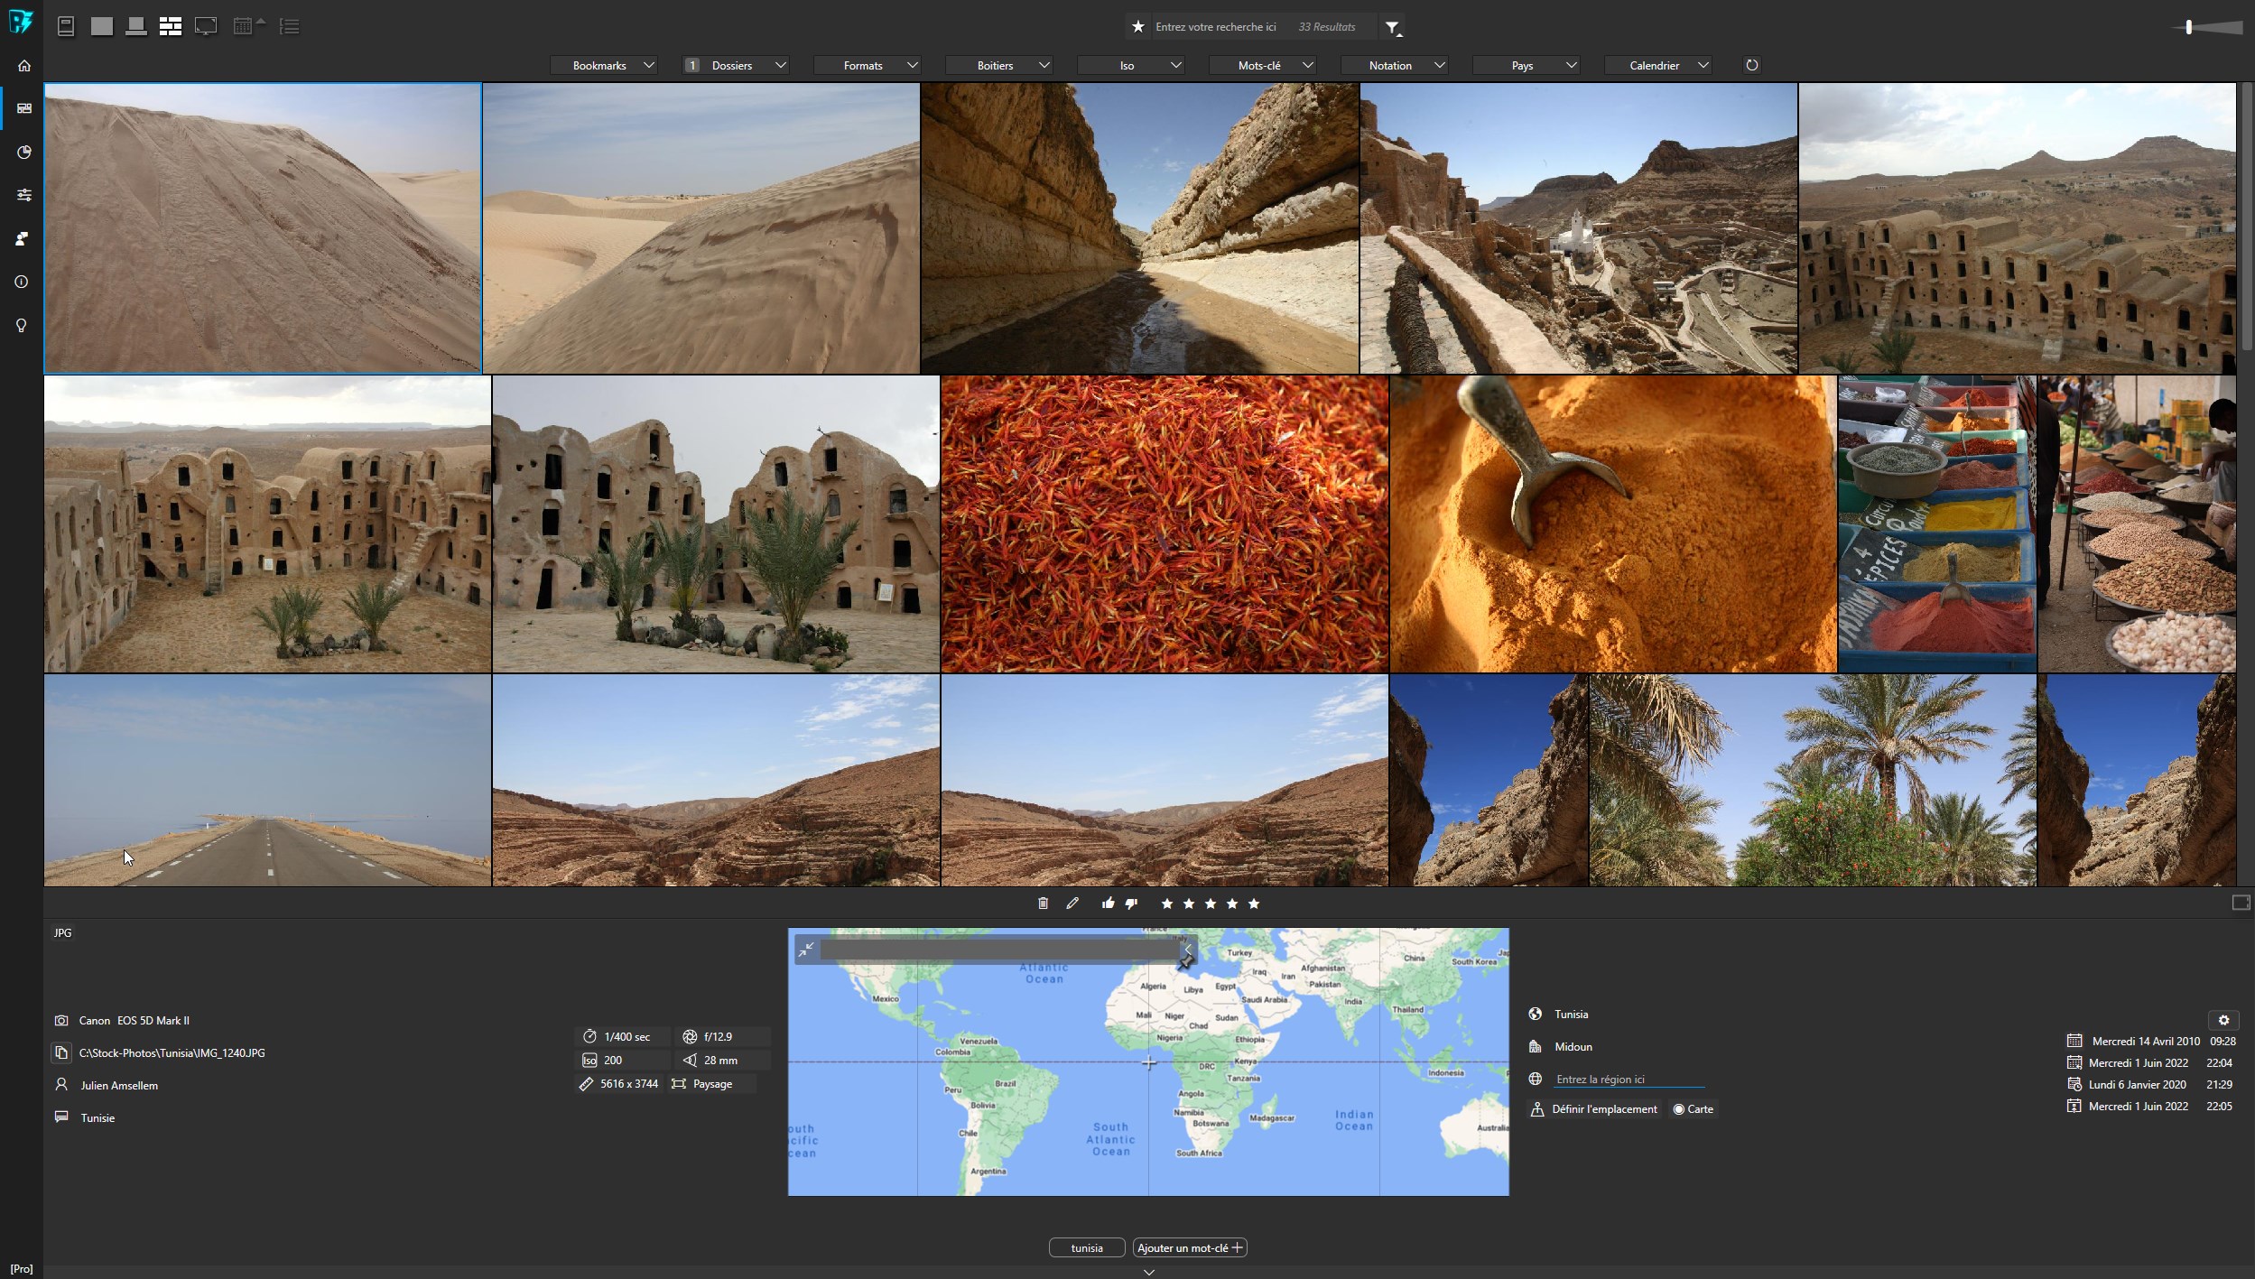The image size is (2255, 1279).
Task: Select the desert road thumbnail
Action: 267,781
